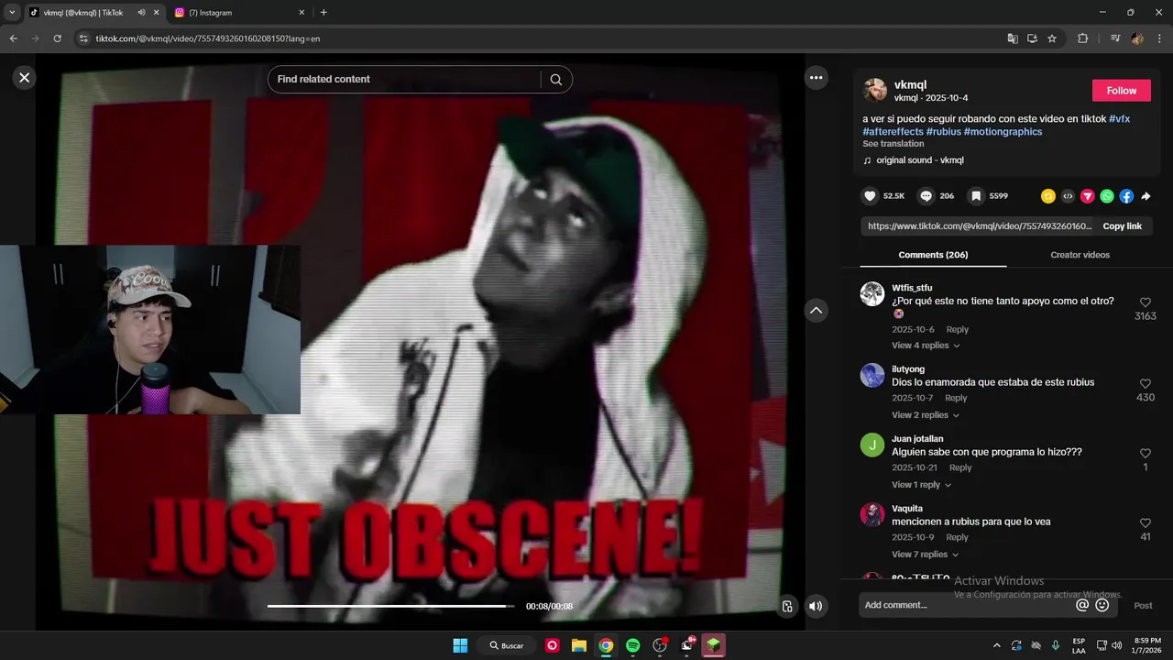This screenshot has width=1173, height=660.
Task: Click the Post comment button
Action: click(x=1143, y=605)
